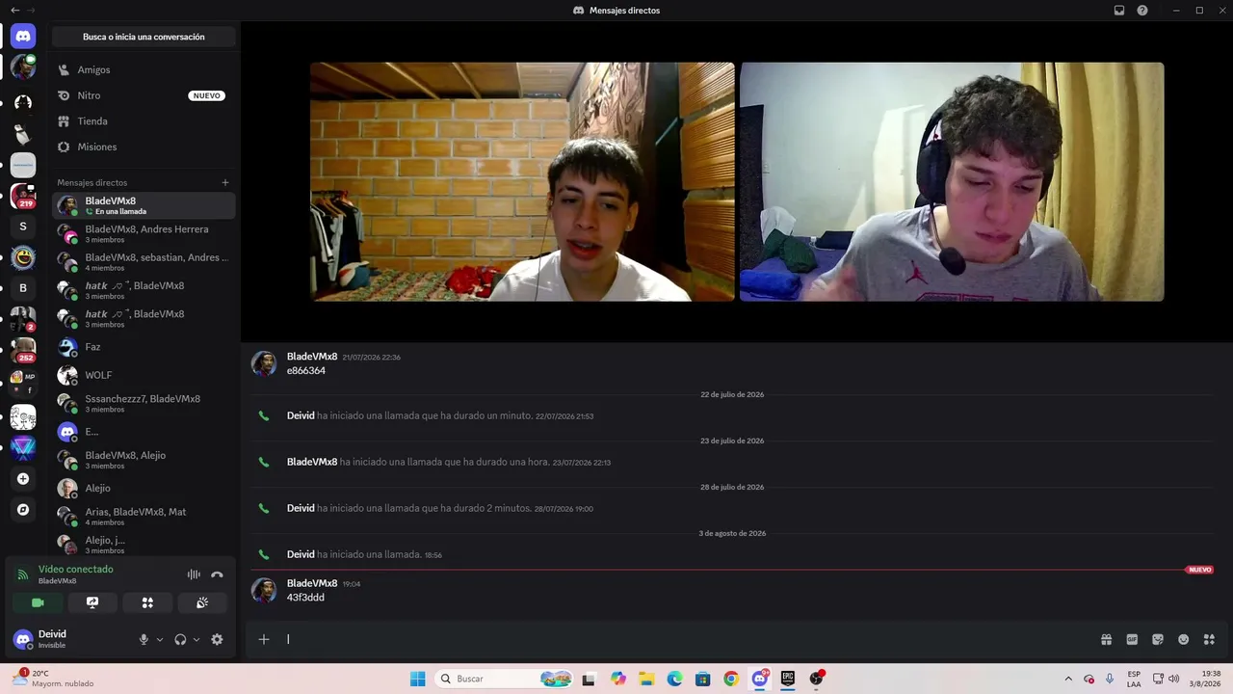Viewport: 1233px width, 694px height.
Task: Deafen with the headphones button
Action: [x=180, y=639]
